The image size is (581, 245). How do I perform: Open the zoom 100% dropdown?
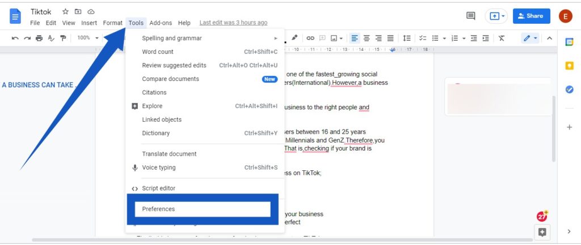tap(88, 38)
